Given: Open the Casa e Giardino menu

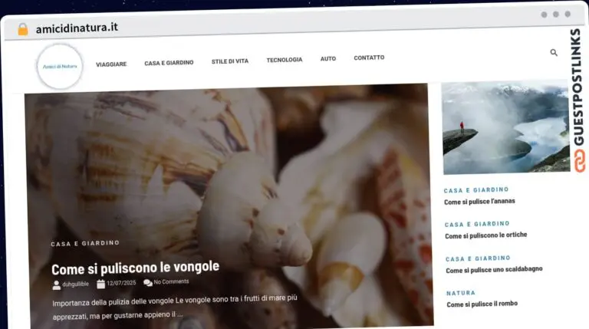Looking at the screenshot, I should [169, 63].
